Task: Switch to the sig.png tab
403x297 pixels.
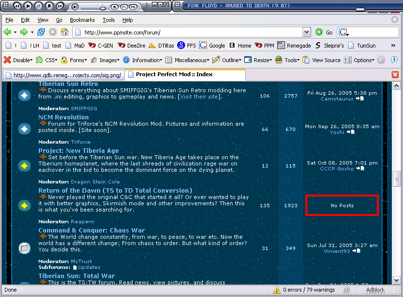Action: (x=64, y=75)
